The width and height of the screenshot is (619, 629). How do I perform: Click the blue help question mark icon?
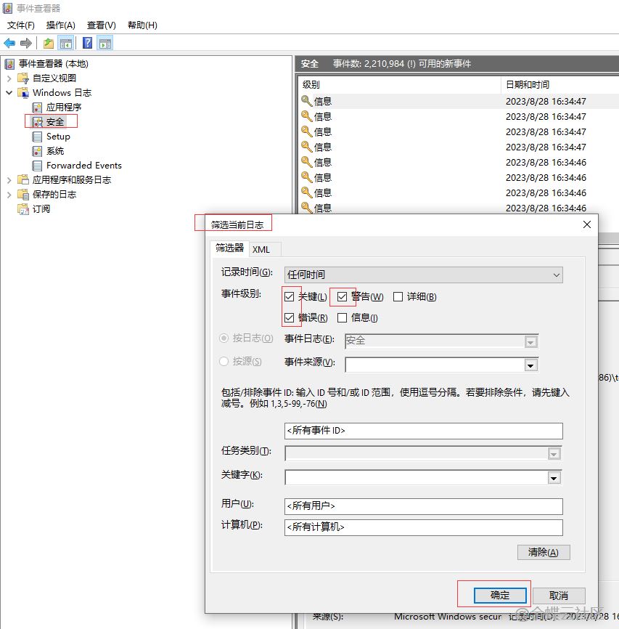coord(87,44)
